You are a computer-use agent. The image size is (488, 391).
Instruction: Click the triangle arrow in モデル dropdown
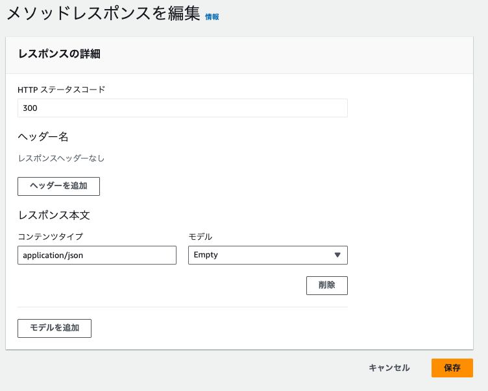point(337,255)
